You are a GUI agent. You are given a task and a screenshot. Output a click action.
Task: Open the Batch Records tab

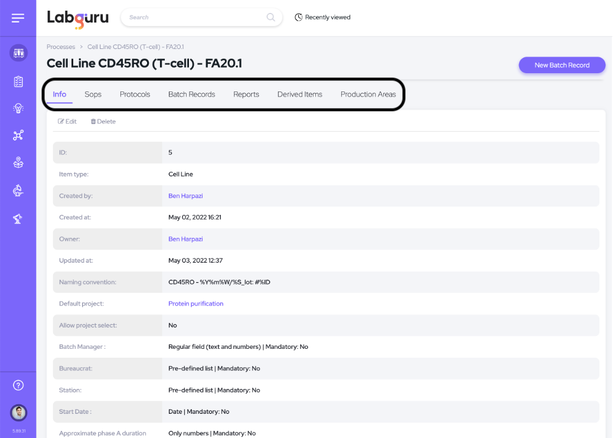coord(191,94)
